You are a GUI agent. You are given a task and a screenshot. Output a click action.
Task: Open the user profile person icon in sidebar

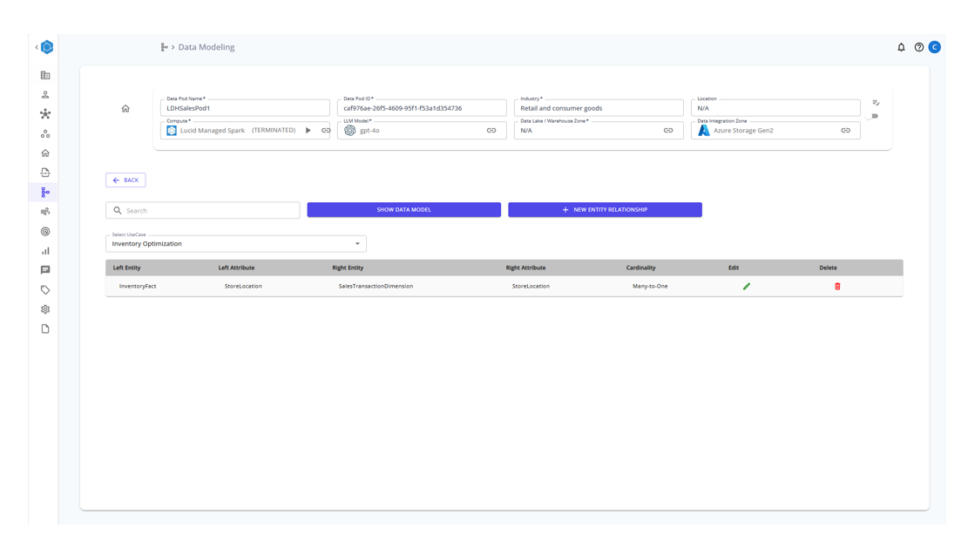[x=45, y=94]
